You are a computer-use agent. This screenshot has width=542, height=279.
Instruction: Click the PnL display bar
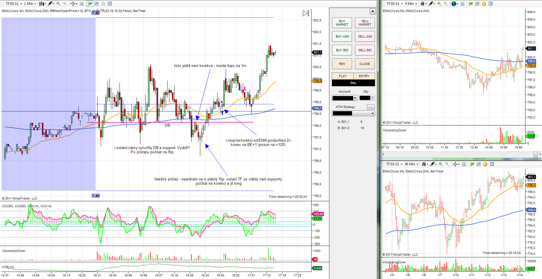click(353, 83)
